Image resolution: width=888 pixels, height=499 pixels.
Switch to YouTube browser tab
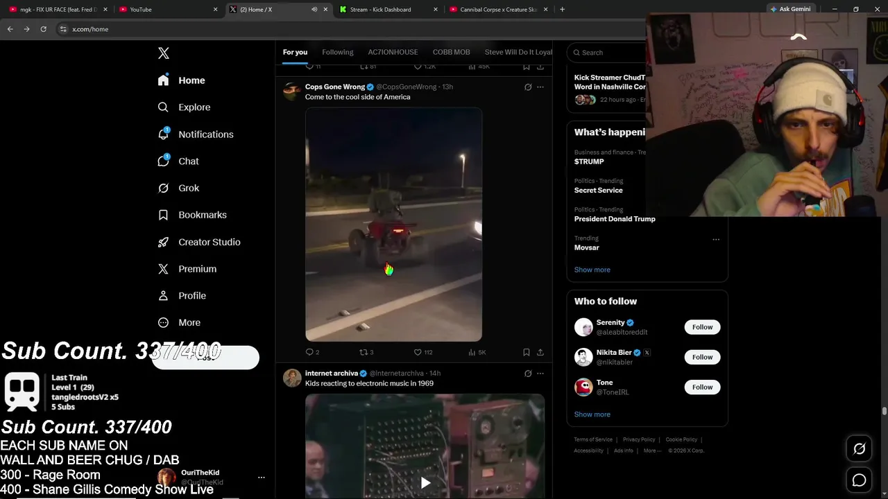tap(166, 10)
